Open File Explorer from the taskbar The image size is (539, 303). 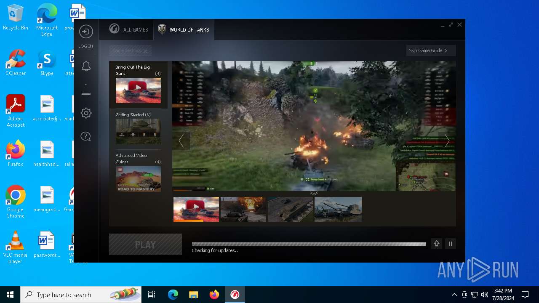pyautogui.click(x=193, y=295)
